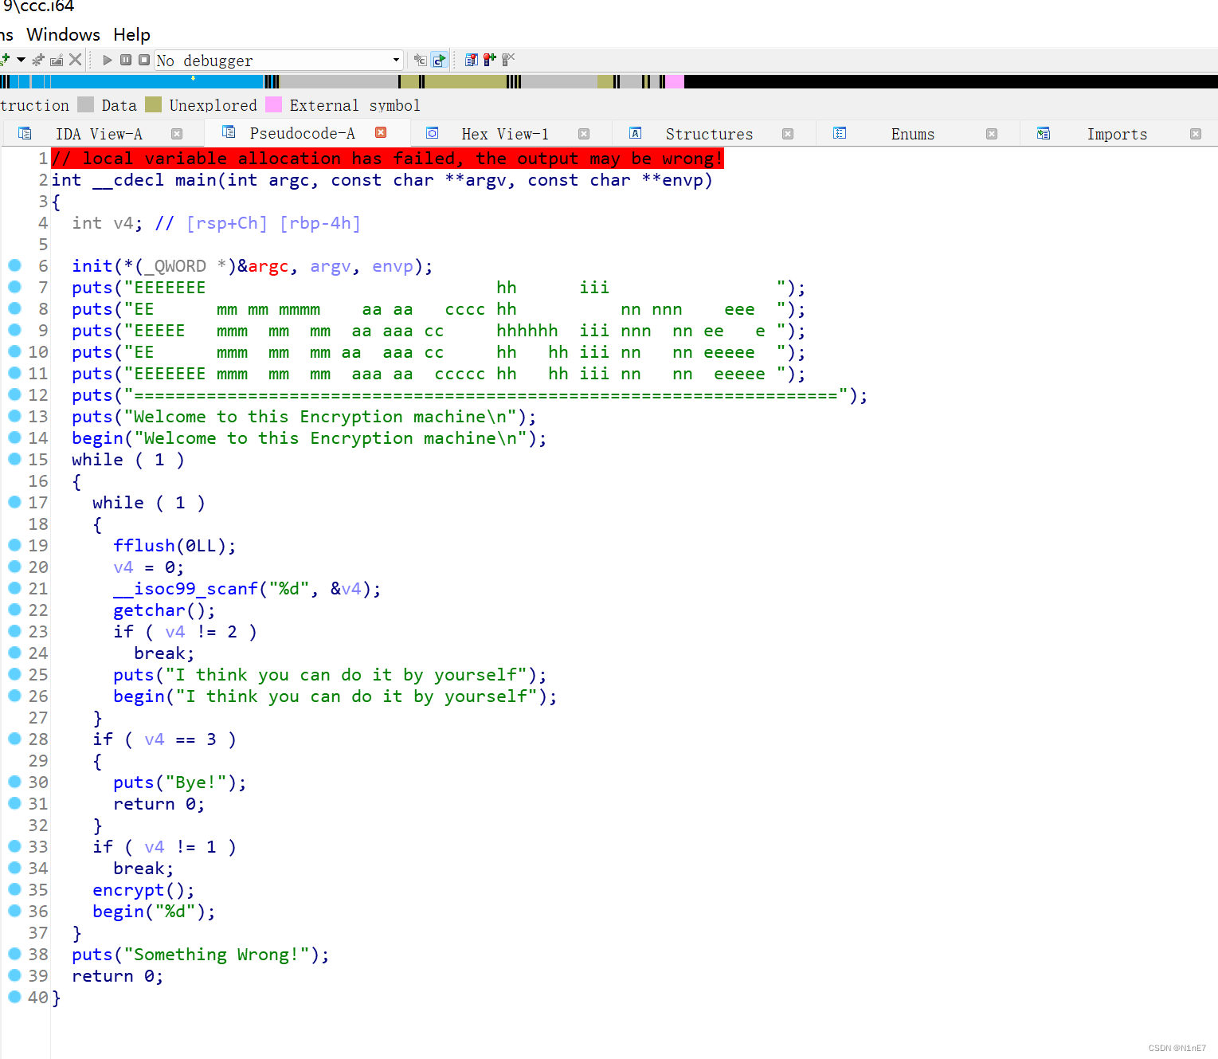
Task: Click the fflush function call
Action: (x=144, y=546)
